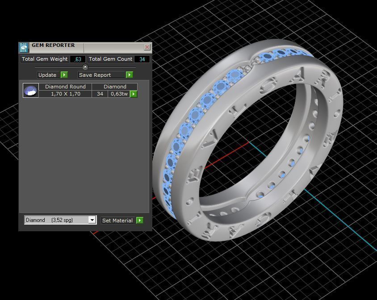The image size is (377, 300).
Task: Click the Total Gem Weight value ,63
Action: point(78,59)
